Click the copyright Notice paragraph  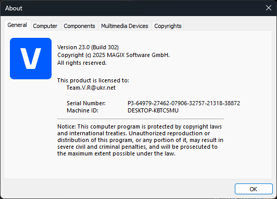[140, 140]
